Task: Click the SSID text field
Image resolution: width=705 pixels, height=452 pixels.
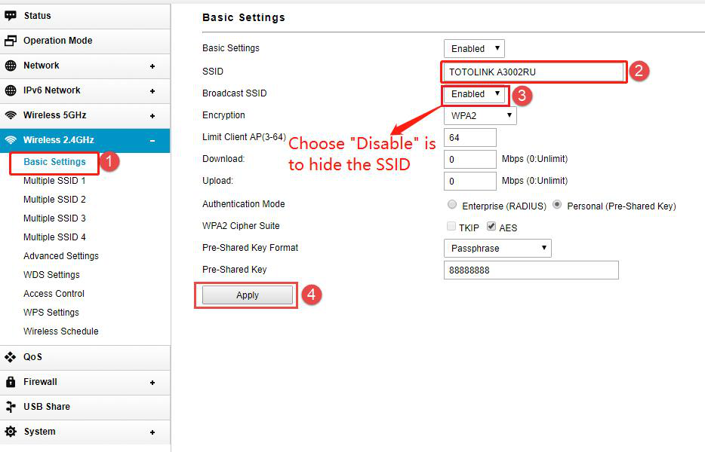Action: (533, 72)
